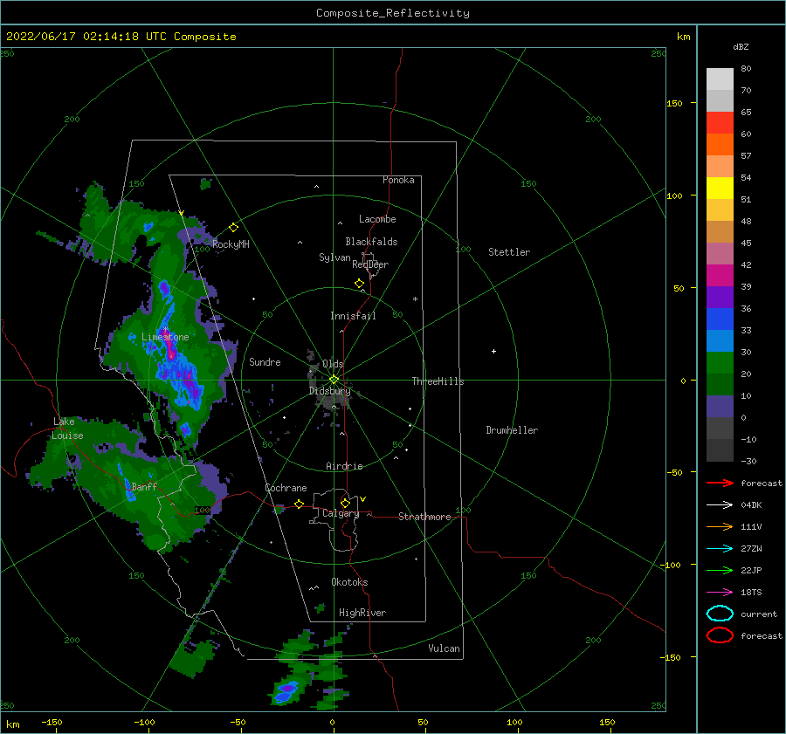Click the Sundre label
The image size is (786, 734).
coord(265,361)
